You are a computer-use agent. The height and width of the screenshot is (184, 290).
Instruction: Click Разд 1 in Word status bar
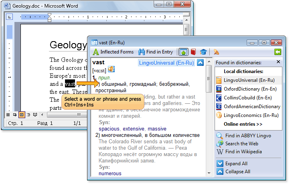tap(45, 123)
